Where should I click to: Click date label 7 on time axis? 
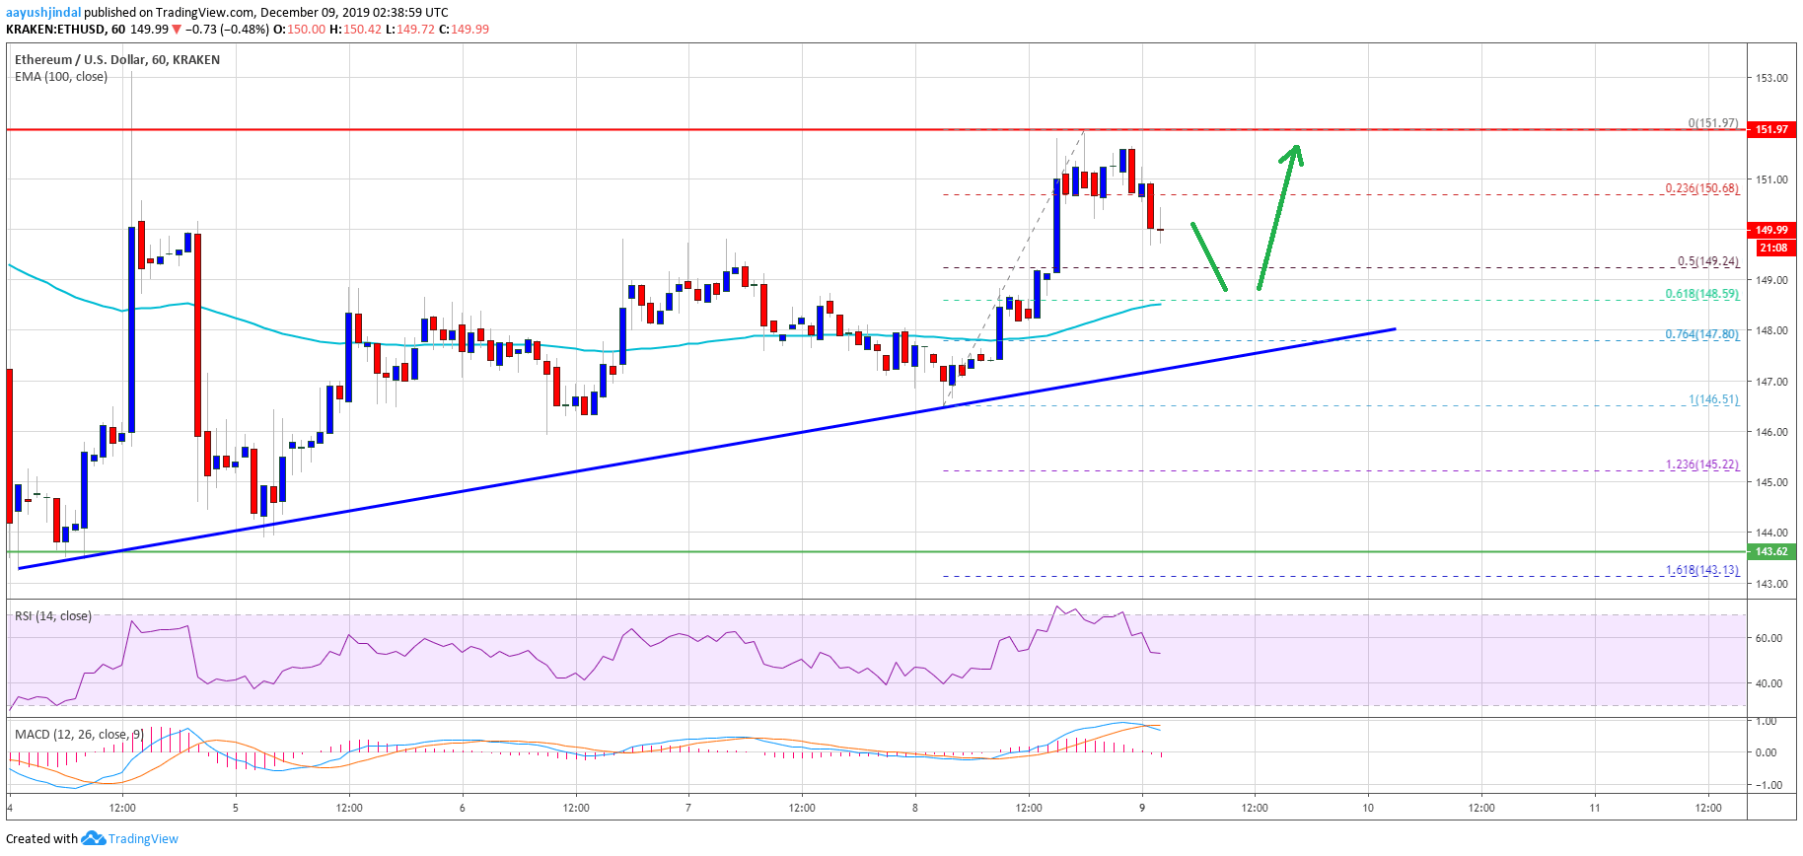tap(688, 808)
